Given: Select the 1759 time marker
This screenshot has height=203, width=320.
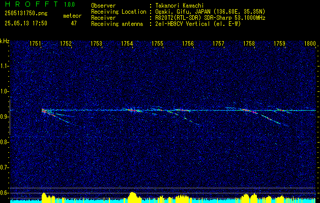Looking at the screenshot, I should coord(279,43).
